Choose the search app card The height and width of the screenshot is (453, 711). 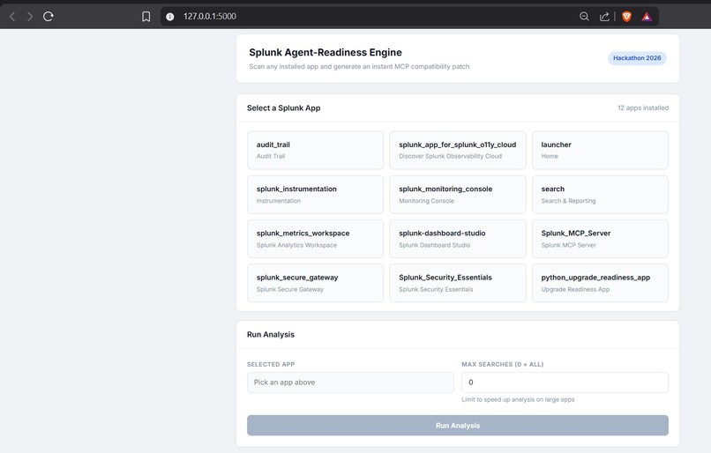(x=600, y=195)
